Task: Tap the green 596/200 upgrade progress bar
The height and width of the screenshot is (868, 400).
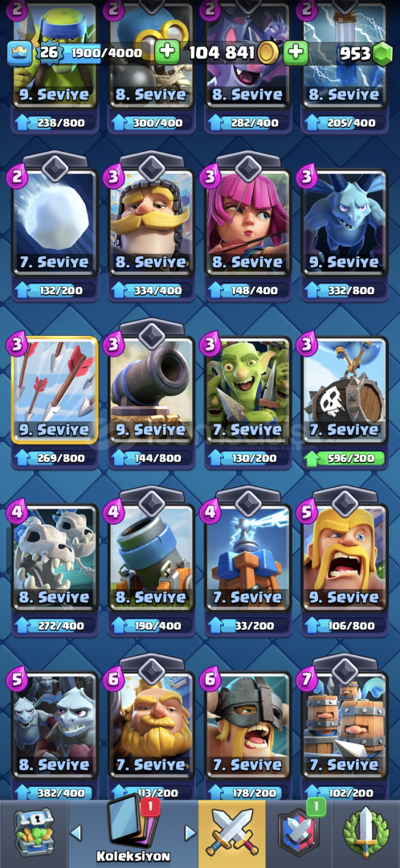Action: (x=344, y=458)
